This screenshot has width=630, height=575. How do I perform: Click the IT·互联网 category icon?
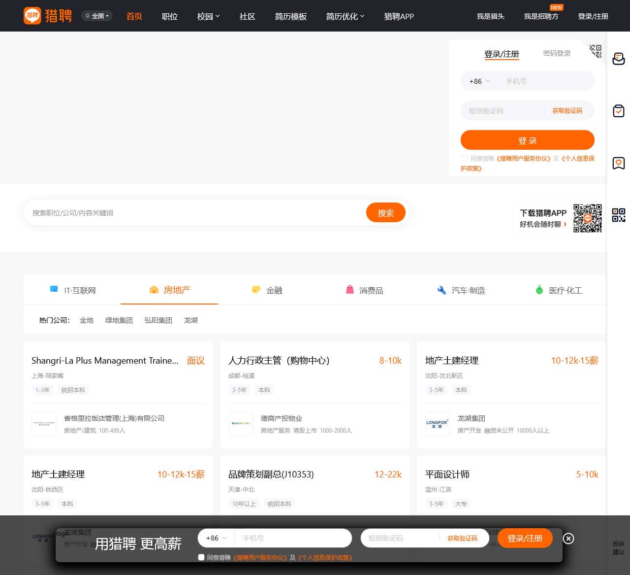[54, 289]
